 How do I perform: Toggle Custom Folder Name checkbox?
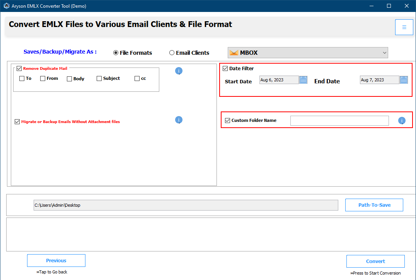(x=227, y=121)
